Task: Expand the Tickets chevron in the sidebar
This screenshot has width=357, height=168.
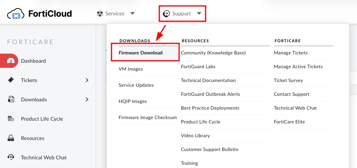Action: (x=87, y=80)
